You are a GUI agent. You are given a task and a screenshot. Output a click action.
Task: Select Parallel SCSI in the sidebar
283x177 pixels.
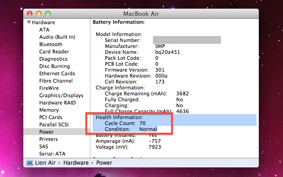(x=54, y=125)
